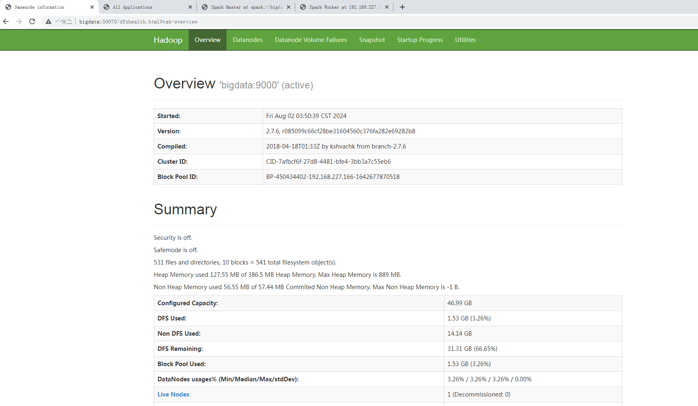Switch to the Spark Worker browser tab
The height and width of the screenshot is (406, 698).
pyautogui.click(x=344, y=7)
